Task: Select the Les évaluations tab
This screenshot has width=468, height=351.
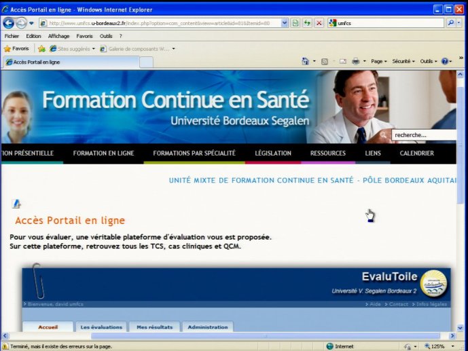Action: (101, 327)
